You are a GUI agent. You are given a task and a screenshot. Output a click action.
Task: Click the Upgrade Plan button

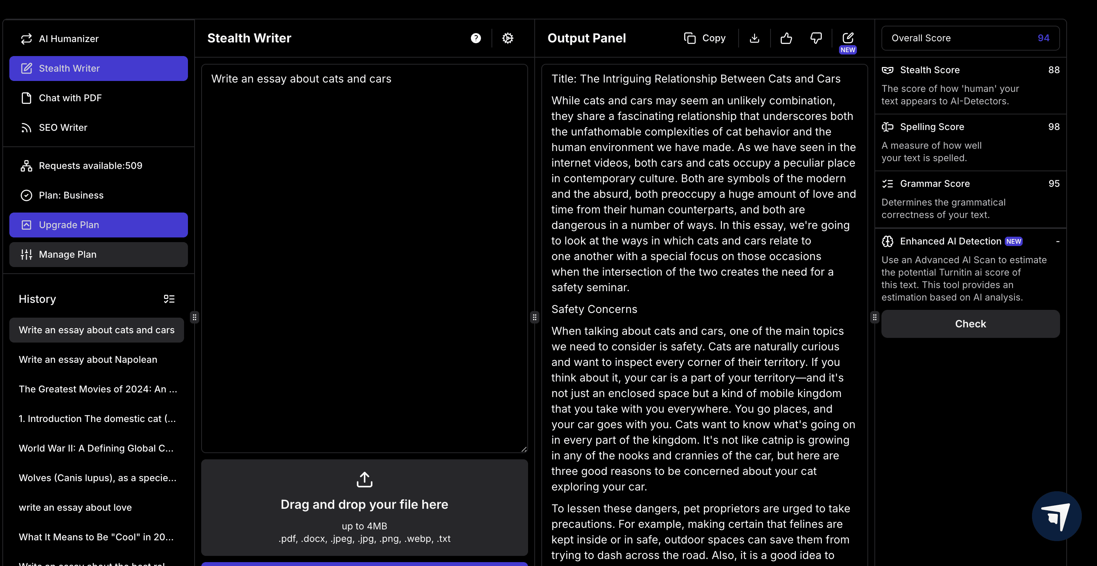tap(98, 225)
